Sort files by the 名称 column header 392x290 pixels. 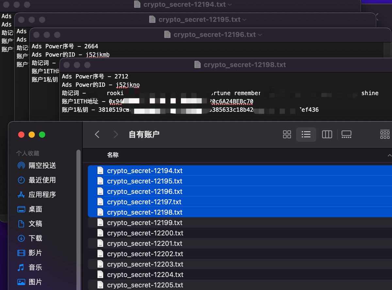(x=113, y=155)
